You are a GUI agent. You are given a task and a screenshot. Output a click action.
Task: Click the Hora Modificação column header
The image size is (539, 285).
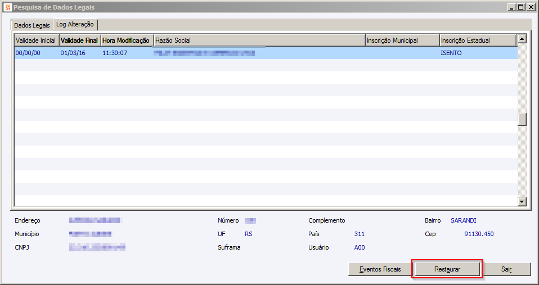coord(127,40)
